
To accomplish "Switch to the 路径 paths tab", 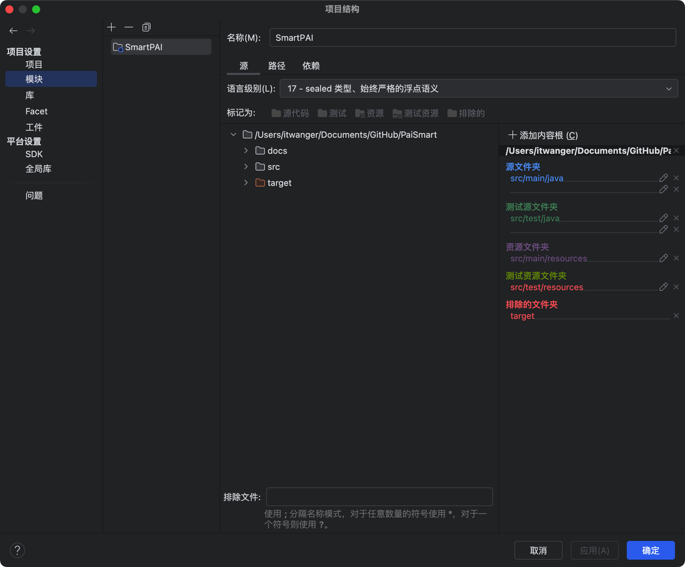I will click(277, 66).
